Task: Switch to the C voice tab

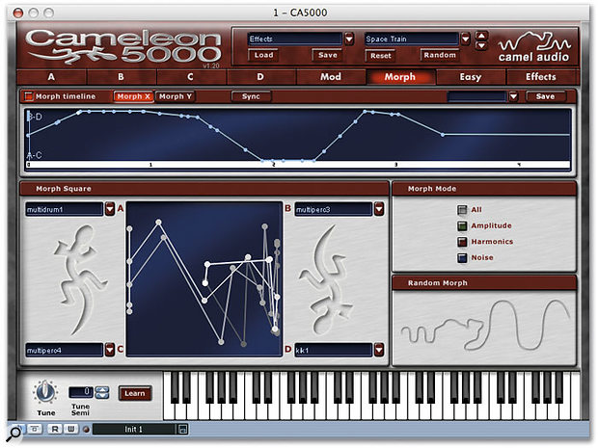Action: (x=190, y=77)
